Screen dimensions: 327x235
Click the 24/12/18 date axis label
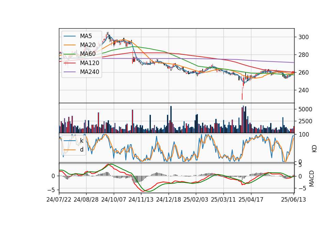[x=169, y=200]
